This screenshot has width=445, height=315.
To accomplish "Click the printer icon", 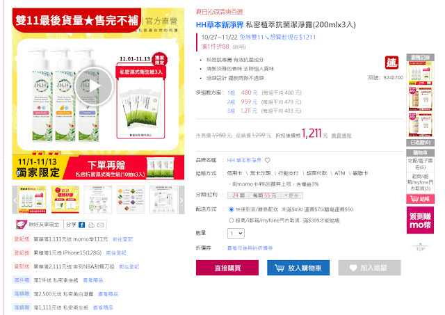I will (x=91, y=225).
